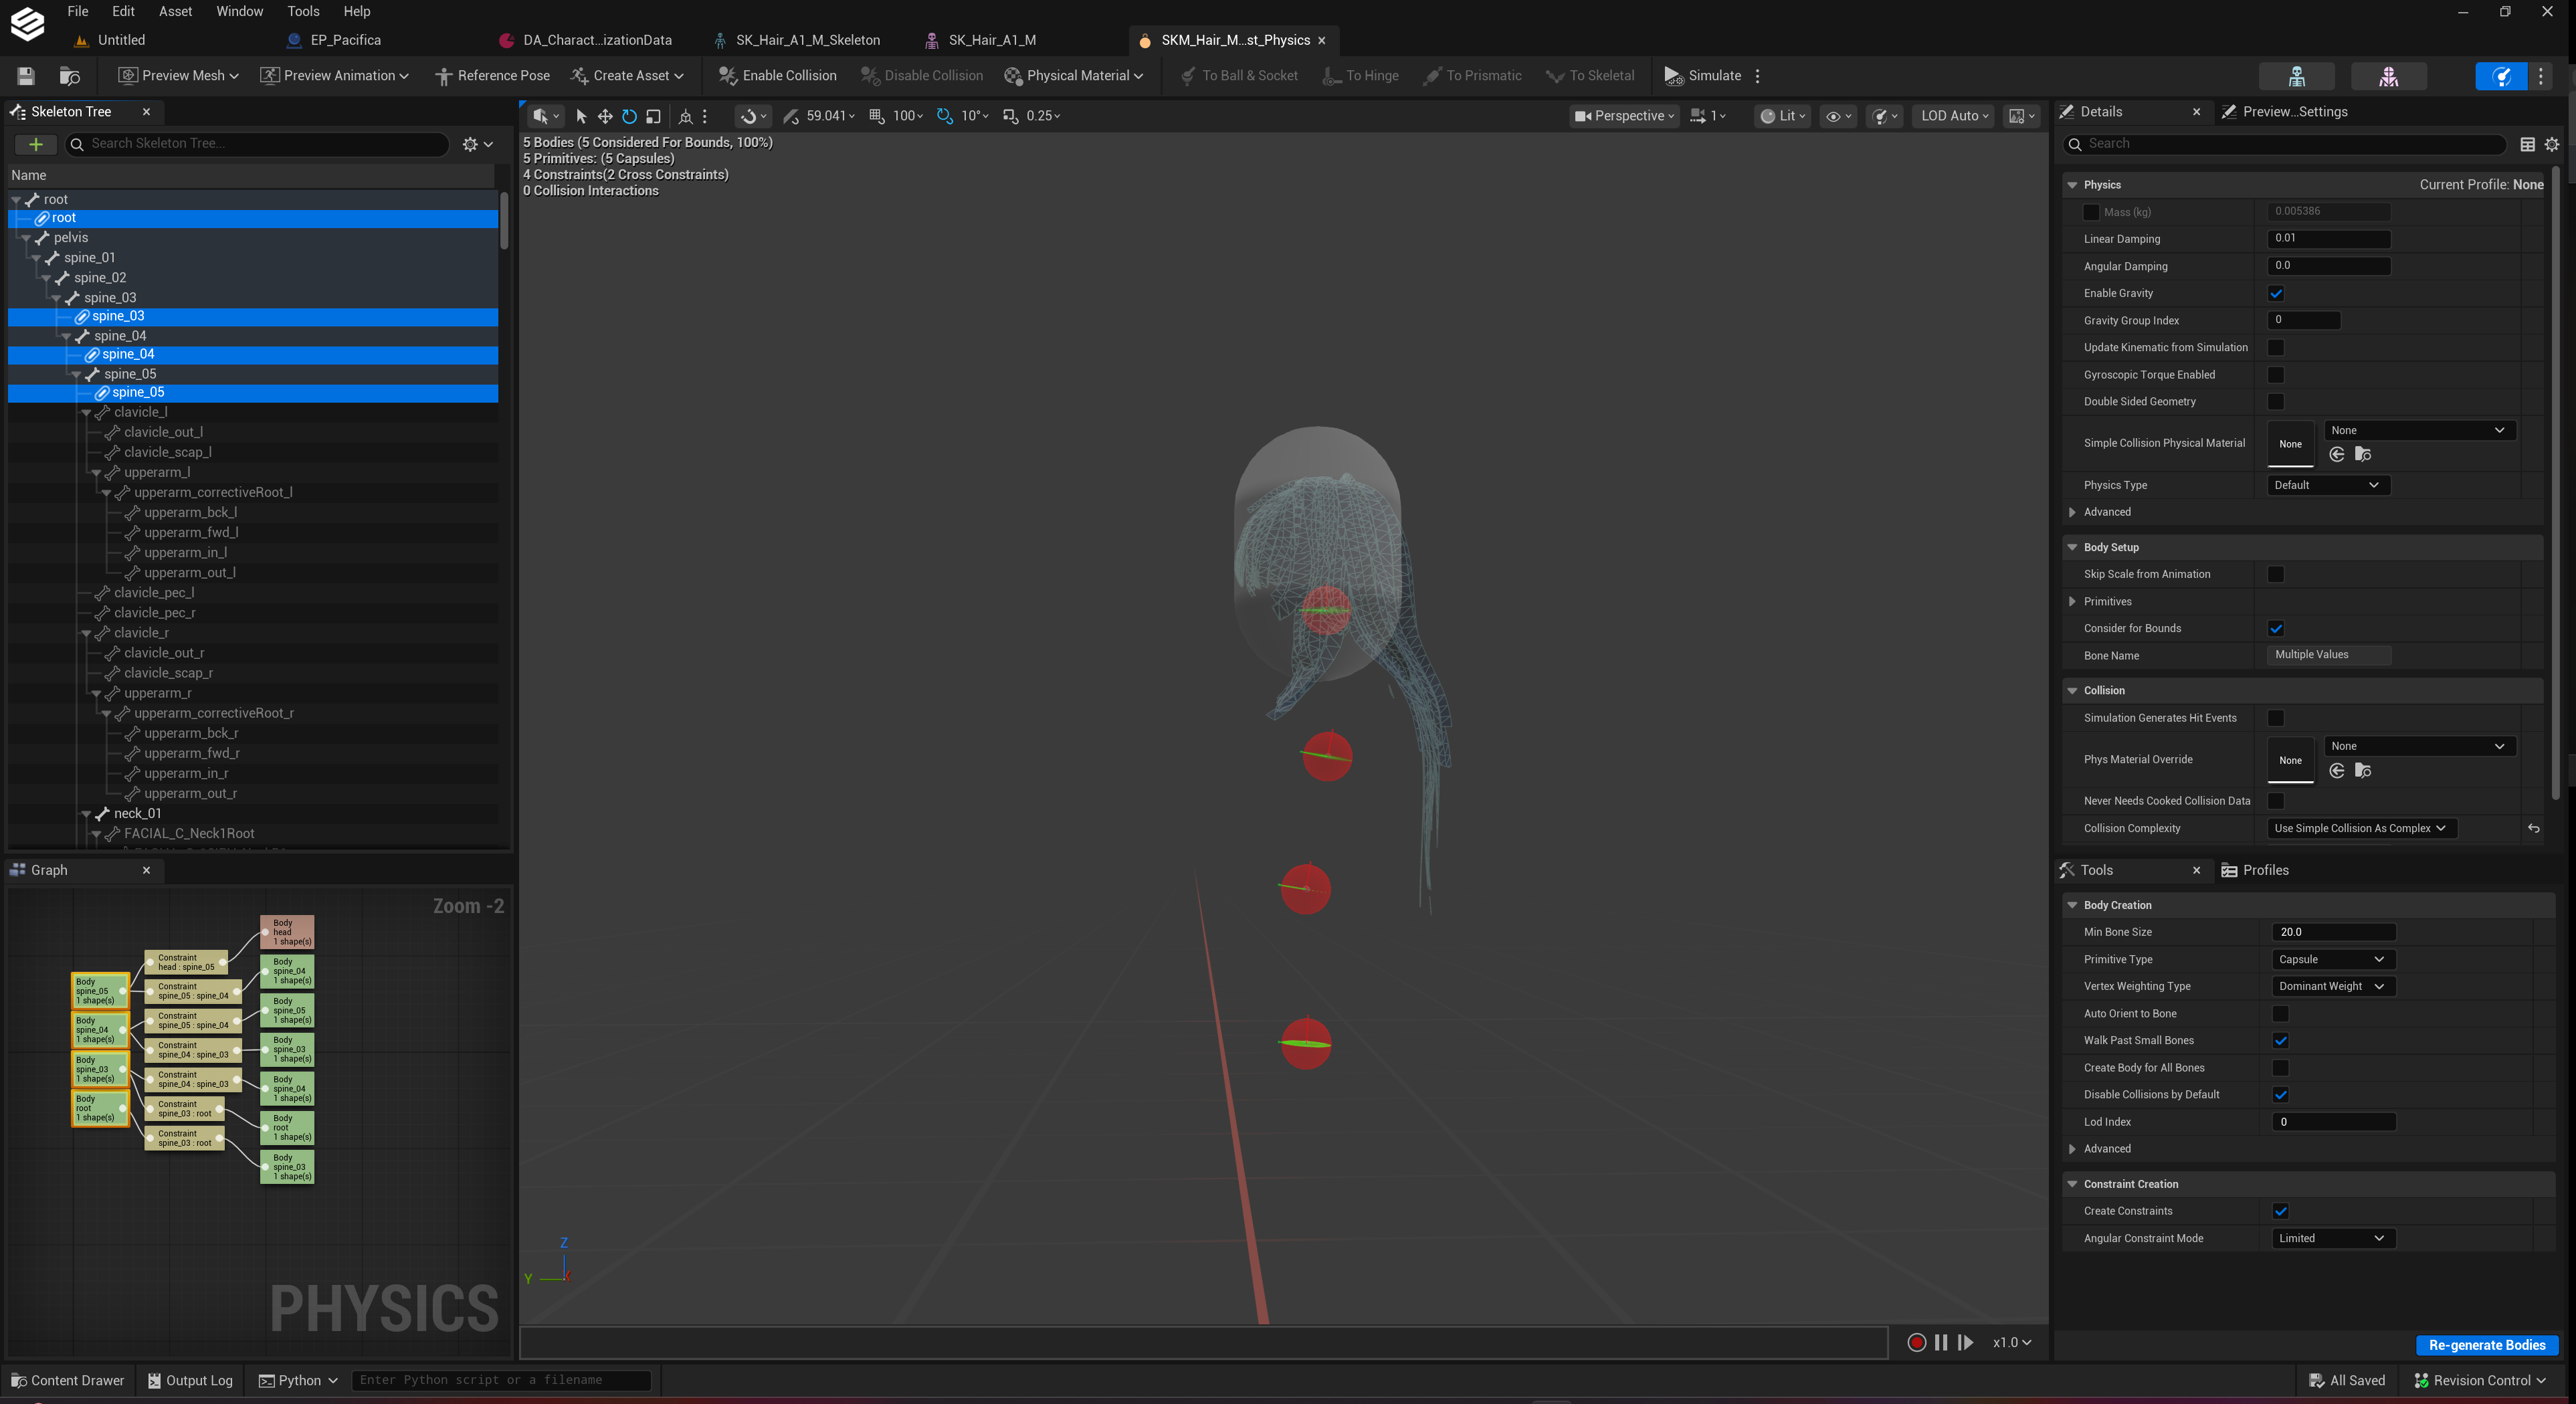Toggle Details property matrix view icon
Screen dimensions: 2576x1404
pos(2527,144)
